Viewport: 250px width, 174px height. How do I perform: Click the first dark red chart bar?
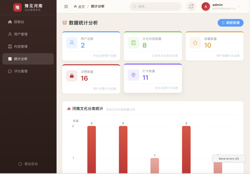point(92,150)
